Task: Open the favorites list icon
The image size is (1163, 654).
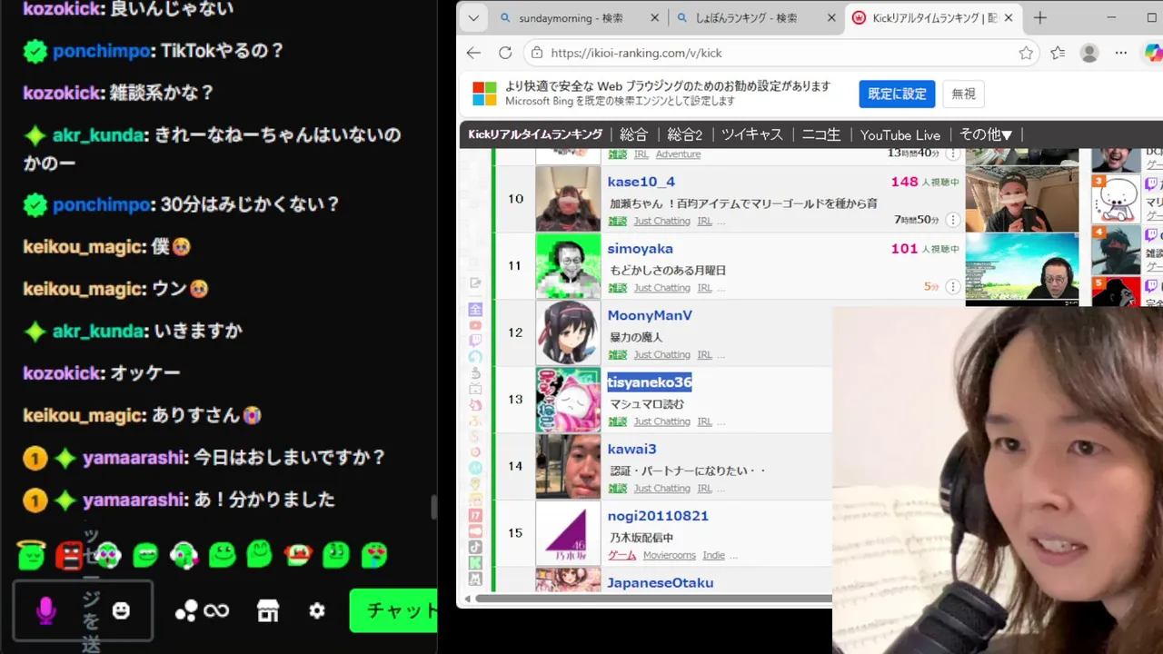Action: (x=1058, y=53)
